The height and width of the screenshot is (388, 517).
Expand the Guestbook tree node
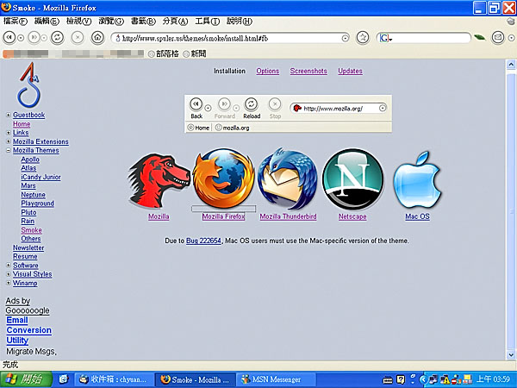[x=9, y=116]
